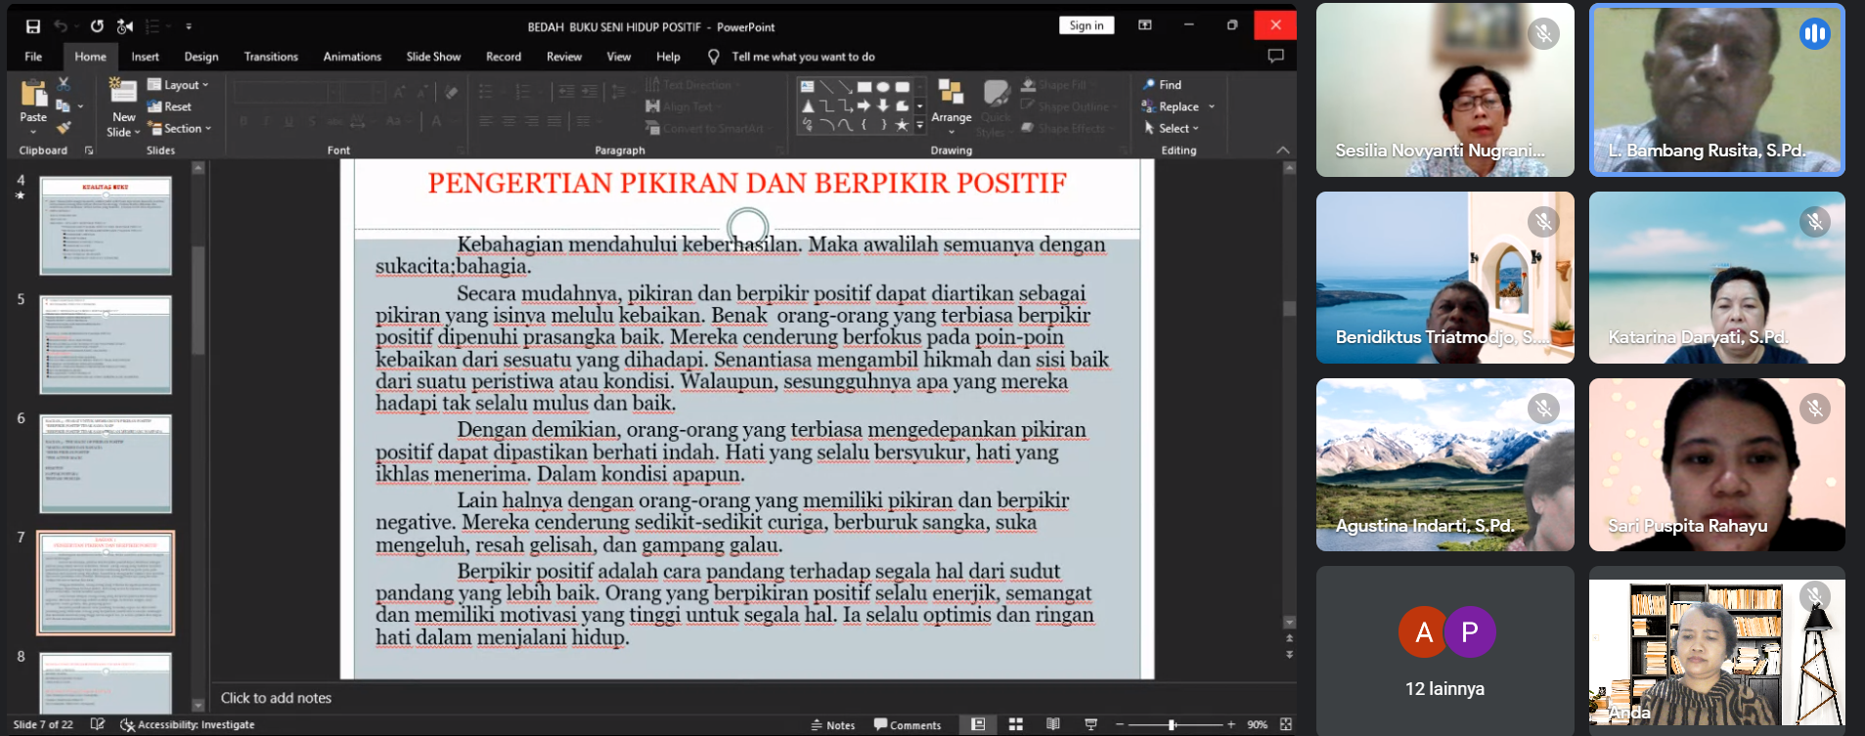Screen dimensions: 1865x736
Task: Click Find in Editing group
Action: [x=1162, y=85]
